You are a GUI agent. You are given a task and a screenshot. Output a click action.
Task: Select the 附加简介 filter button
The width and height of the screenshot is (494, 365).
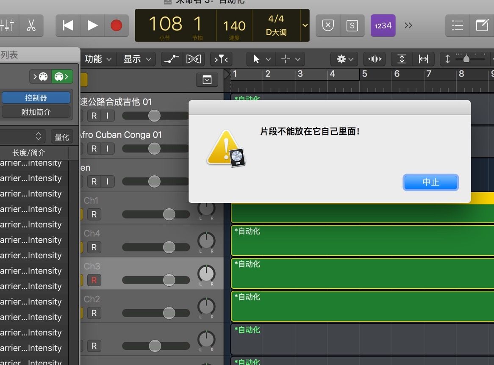tap(36, 112)
